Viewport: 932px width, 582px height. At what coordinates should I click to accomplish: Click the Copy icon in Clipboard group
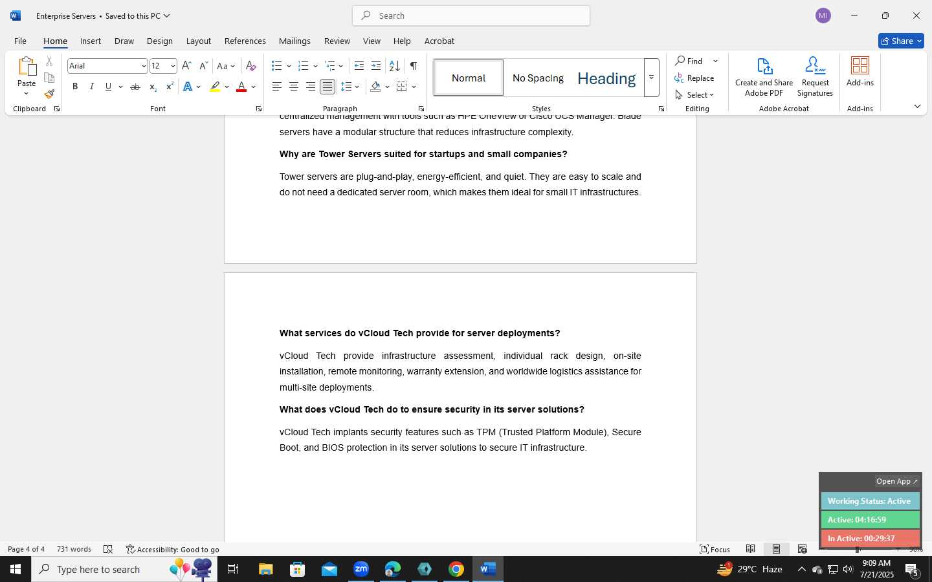click(x=49, y=78)
